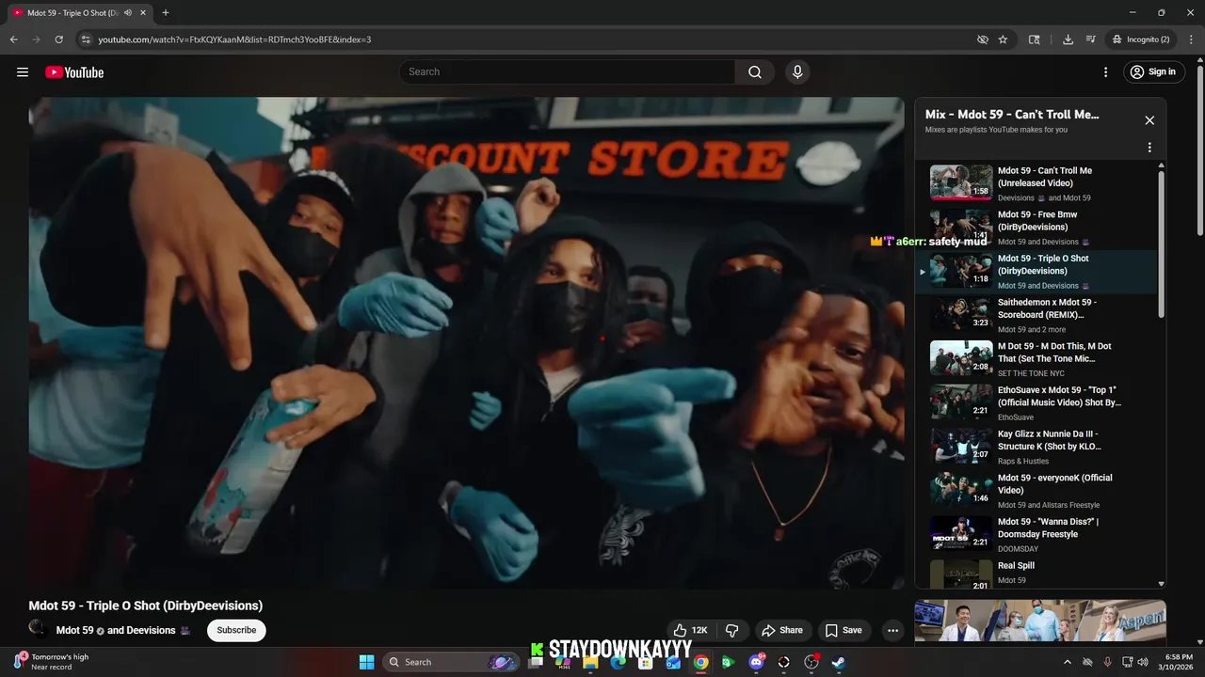The width and height of the screenshot is (1205, 677).
Task: Click the browser back arrow
Action: [13, 39]
